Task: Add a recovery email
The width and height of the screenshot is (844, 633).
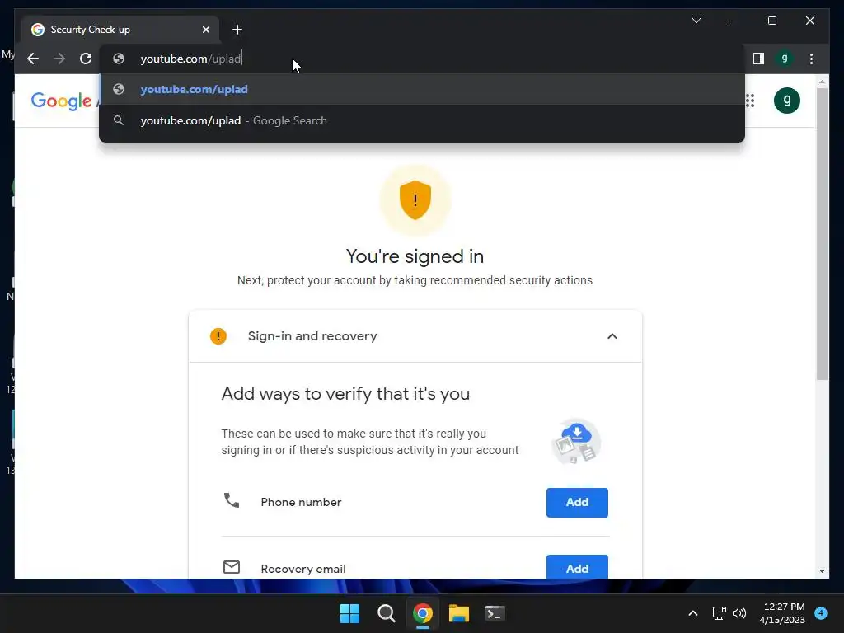Action: [x=577, y=567]
